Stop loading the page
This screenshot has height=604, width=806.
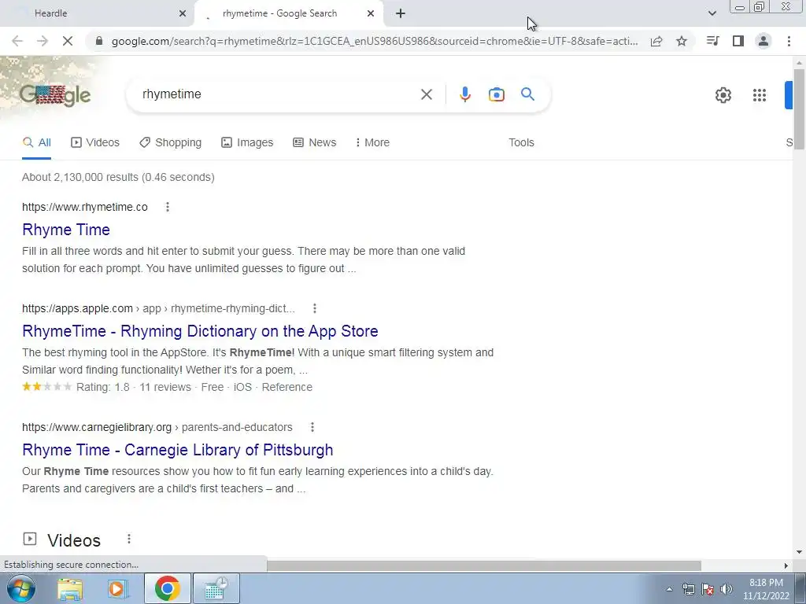68,41
